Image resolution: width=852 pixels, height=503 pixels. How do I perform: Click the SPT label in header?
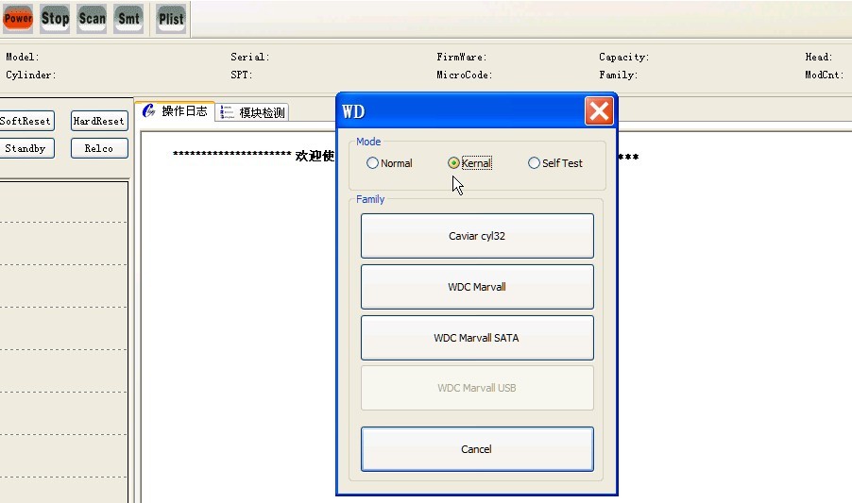pyautogui.click(x=241, y=75)
